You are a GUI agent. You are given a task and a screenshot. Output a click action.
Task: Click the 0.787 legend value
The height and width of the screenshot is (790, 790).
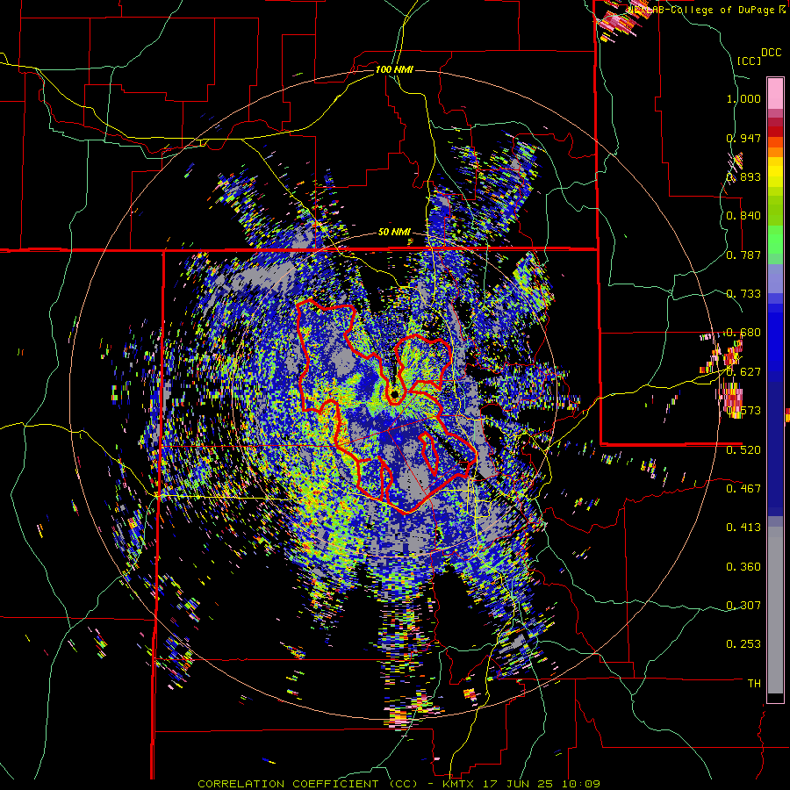[x=743, y=255]
